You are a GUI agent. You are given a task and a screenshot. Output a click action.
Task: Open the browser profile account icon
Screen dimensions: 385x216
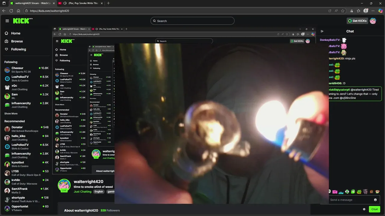(x=366, y=11)
